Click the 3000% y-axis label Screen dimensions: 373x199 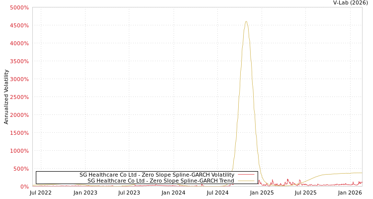(x=19, y=79)
